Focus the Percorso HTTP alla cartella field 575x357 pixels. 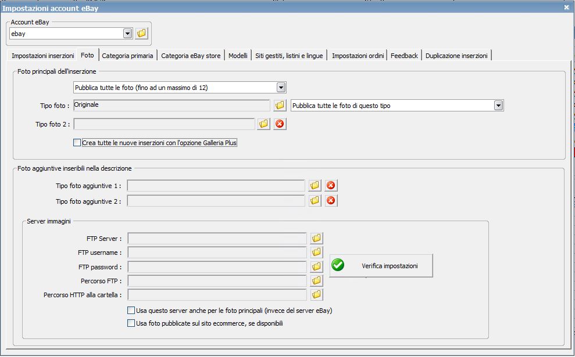217,294
